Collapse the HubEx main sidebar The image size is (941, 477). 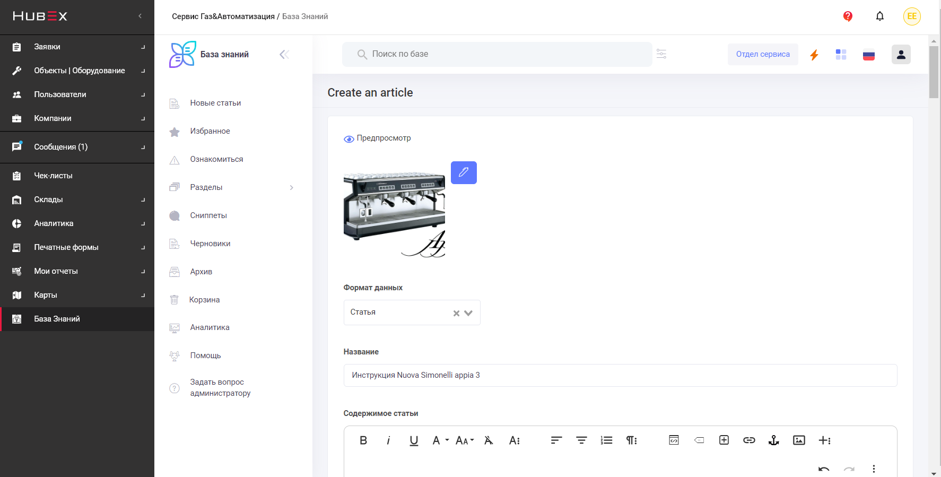point(140,16)
